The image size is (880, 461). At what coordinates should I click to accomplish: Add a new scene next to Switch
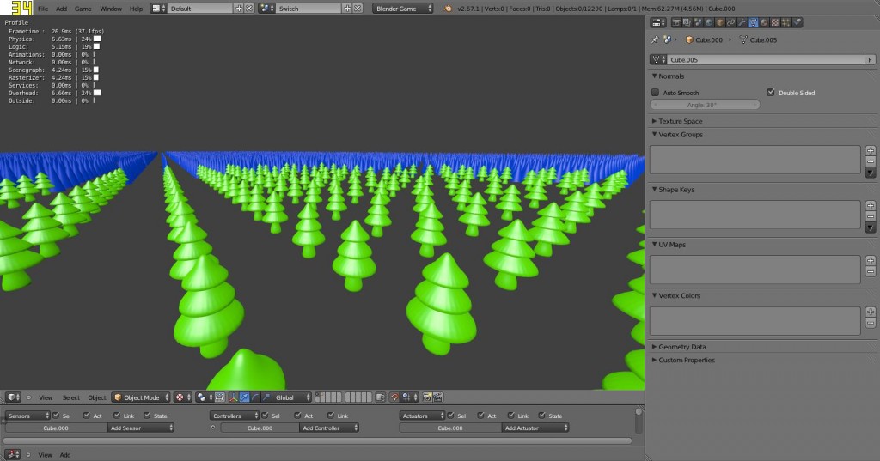pos(347,9)
